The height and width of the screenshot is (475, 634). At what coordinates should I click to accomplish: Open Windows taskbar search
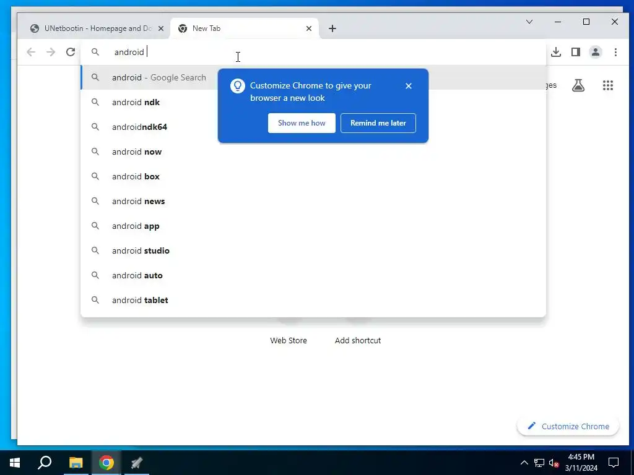45,463
